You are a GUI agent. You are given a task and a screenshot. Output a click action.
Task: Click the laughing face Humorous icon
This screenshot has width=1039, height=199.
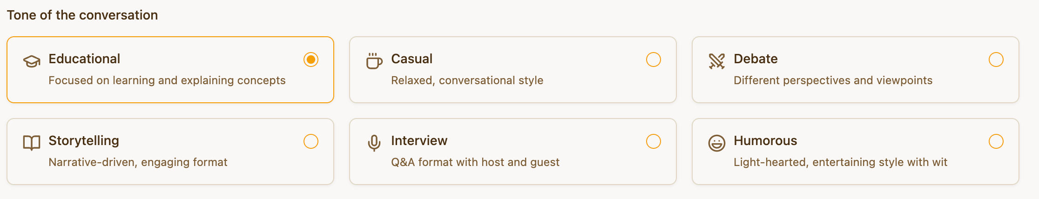click(x=717, y=143)
